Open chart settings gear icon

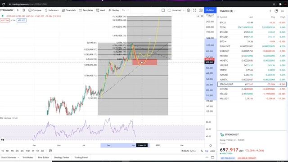coord(189,10)
